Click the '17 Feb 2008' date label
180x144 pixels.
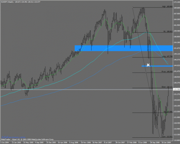pyautogui.click(x=132, y=142)
